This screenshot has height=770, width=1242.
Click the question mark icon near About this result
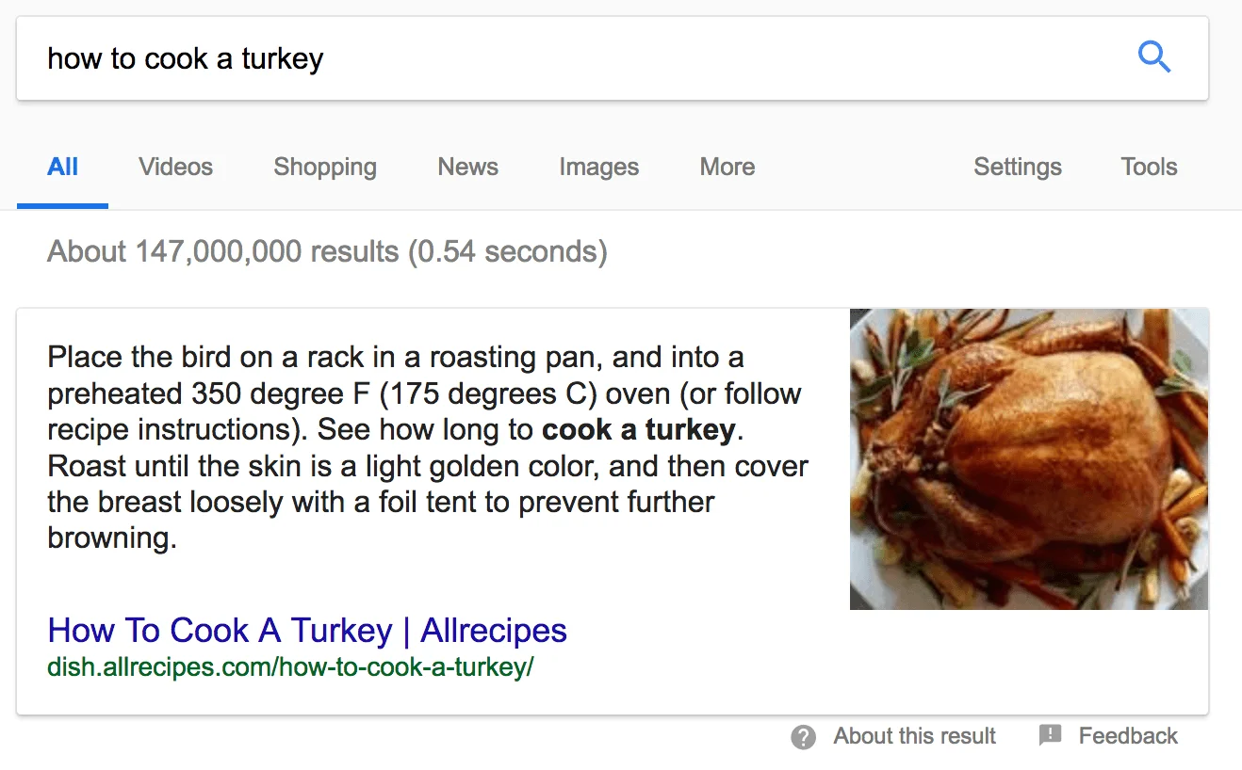tap(803, 736)
